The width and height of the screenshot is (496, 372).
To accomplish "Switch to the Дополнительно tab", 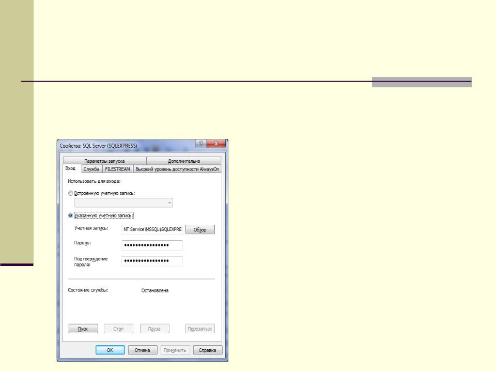I will point(184,161).
